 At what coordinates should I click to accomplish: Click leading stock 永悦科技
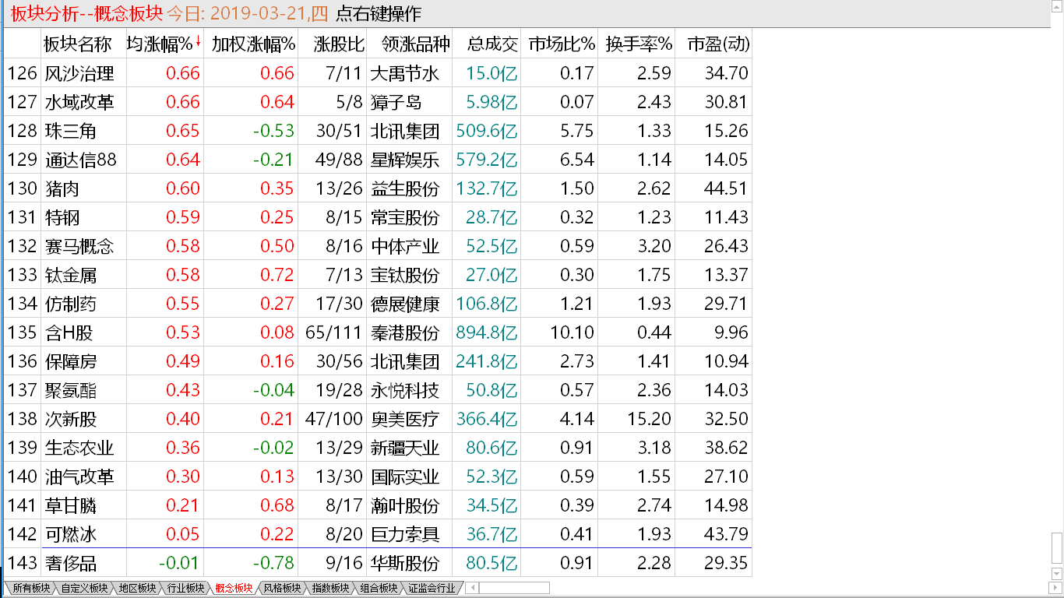pyautogui.click(x=405, y=390)
